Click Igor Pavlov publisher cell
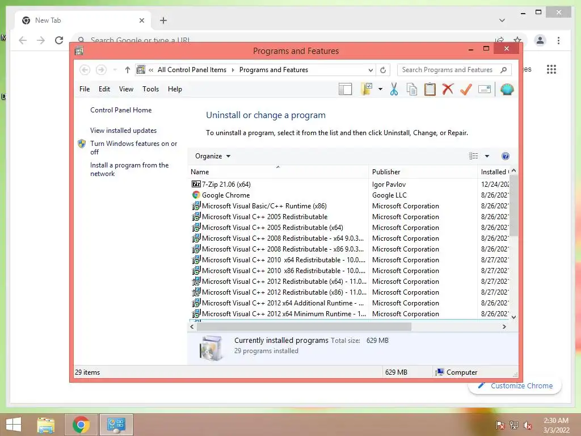Image resolution: width=581 pixels, height=436 pixels. [389, 185]
